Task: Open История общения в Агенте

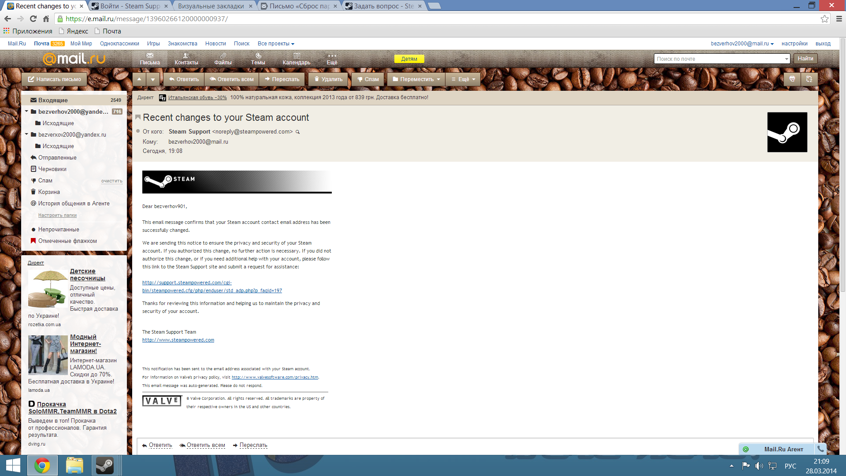Action: coord(74,203)
